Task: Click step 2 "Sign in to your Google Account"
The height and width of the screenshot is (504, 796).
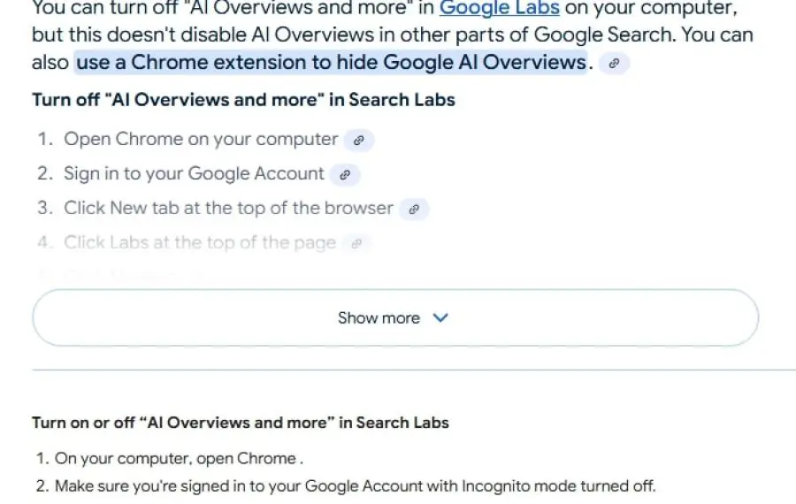Action: point(194,173)
